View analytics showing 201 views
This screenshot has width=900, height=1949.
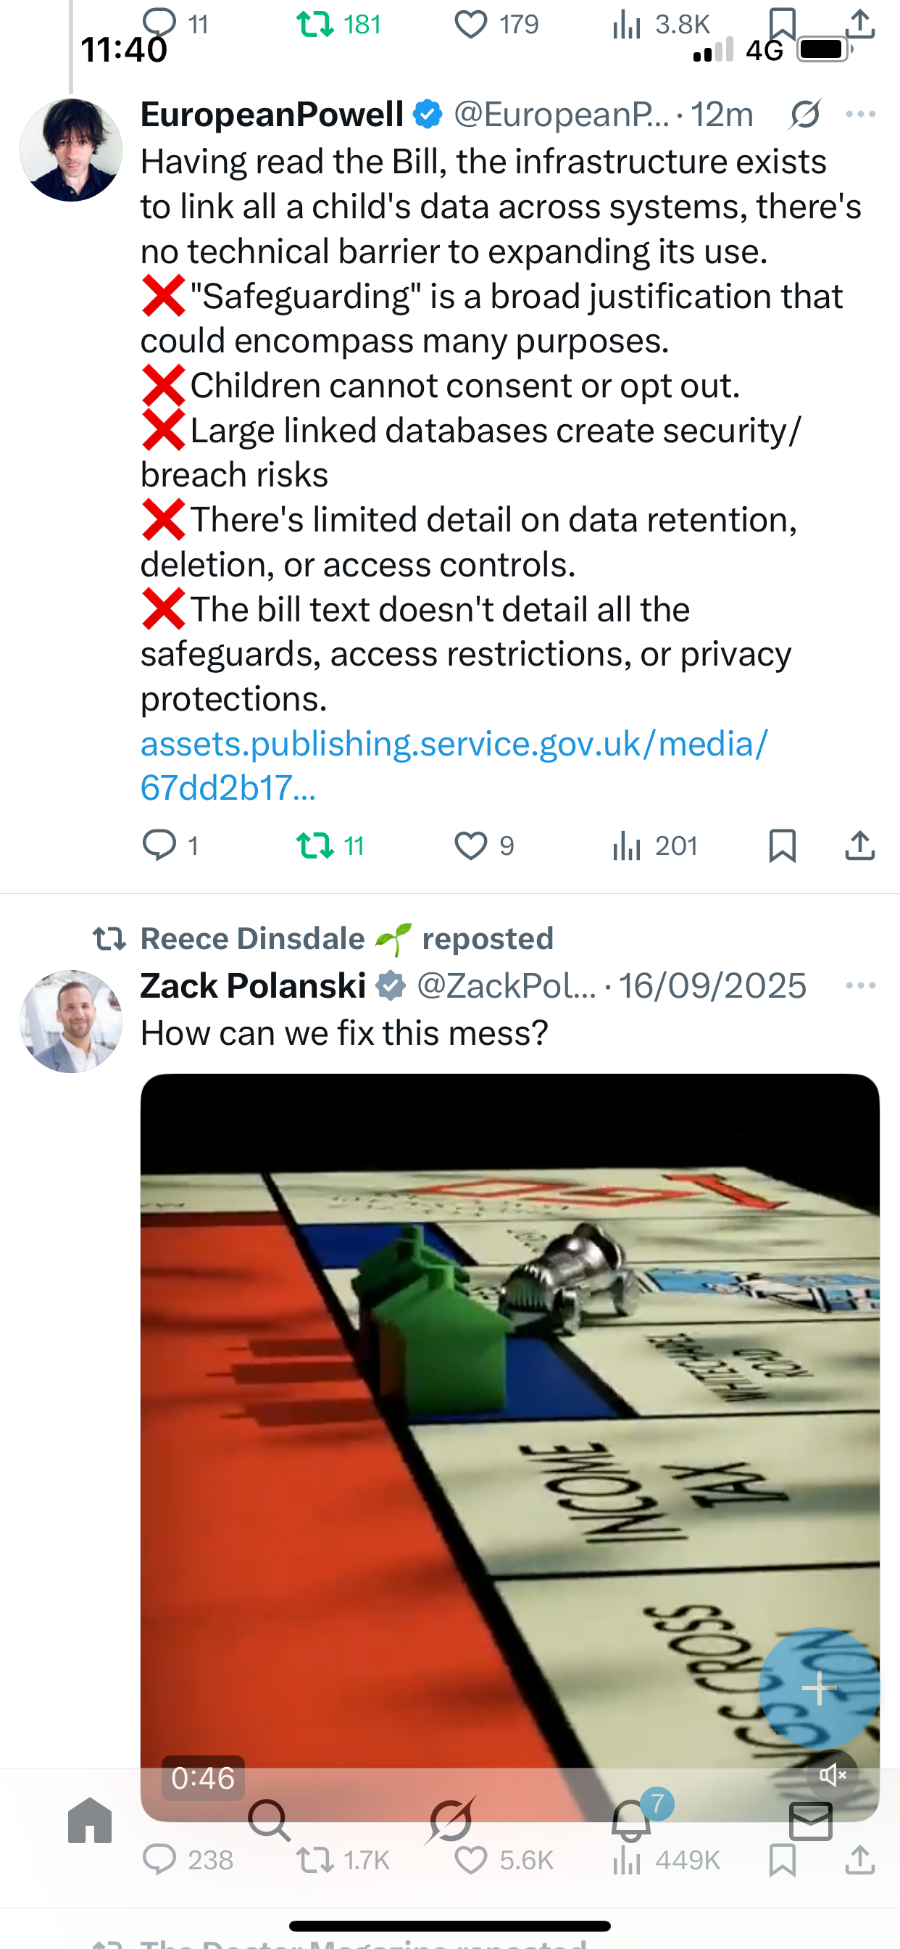655,845
